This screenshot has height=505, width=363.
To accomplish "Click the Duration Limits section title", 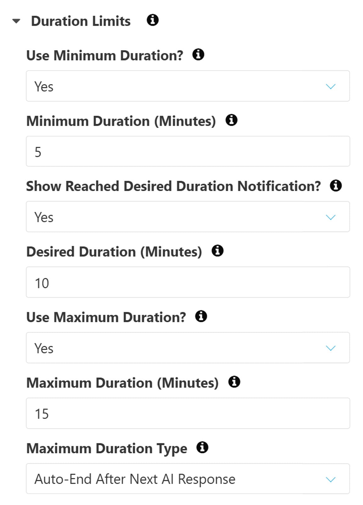I will click(x=81, y=21).
